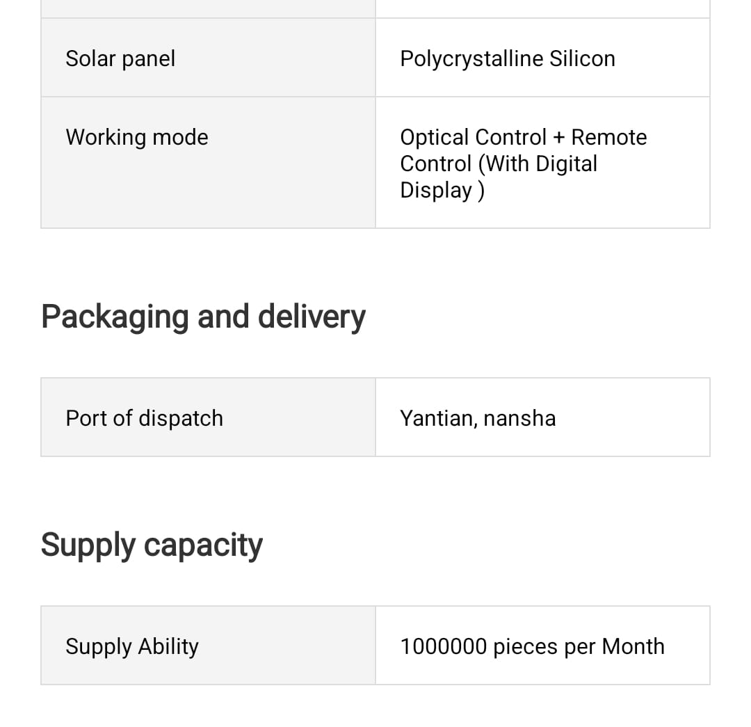Click the partially visible top-left table cell
The image size is (751, 727).
pyautogui.click(x=208, y=8)
